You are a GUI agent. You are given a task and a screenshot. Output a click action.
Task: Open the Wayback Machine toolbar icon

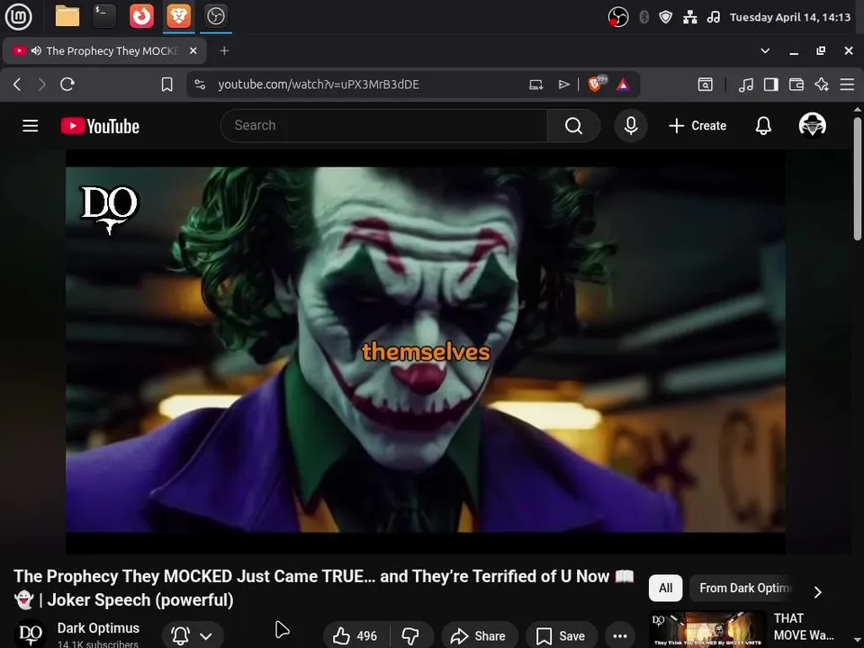(706, 85)
